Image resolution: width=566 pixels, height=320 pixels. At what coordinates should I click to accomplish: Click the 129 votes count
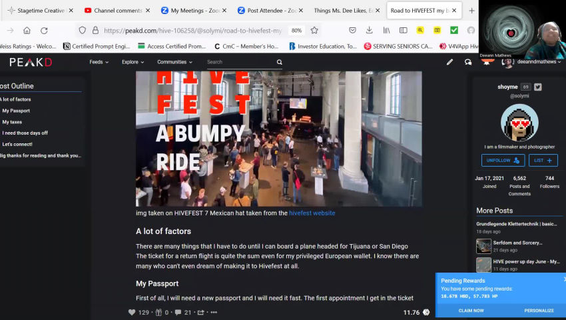point(143,313)
